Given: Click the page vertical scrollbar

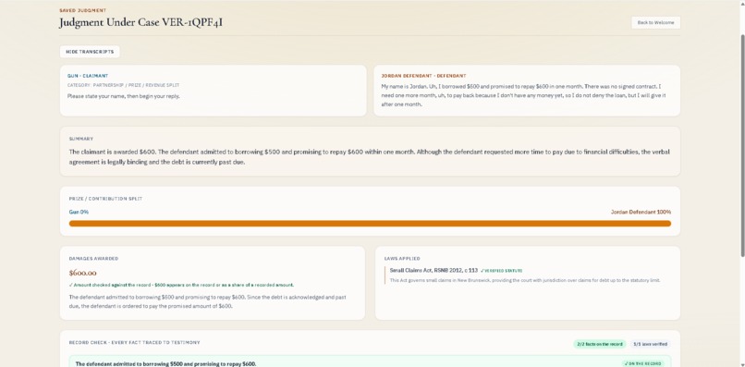Looking at the screenshot, I should click(741, 146).
